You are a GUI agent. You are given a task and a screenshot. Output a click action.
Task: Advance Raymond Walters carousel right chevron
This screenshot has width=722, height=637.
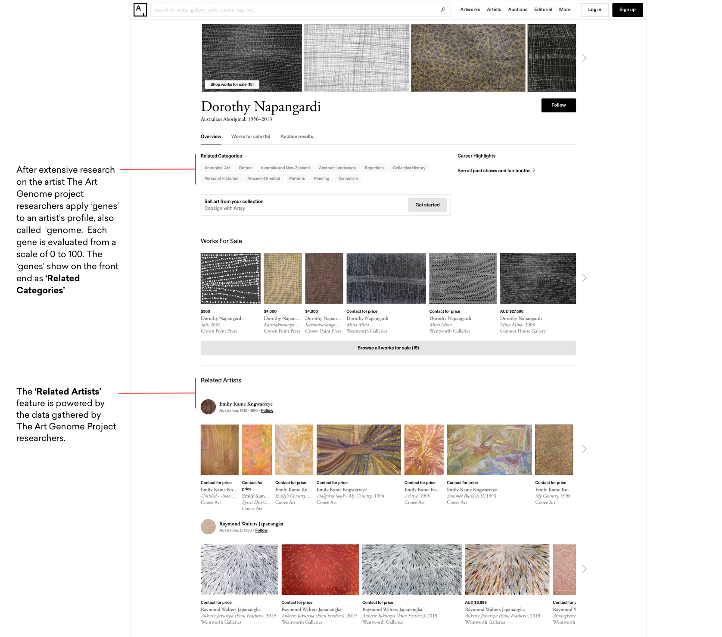click(584, 569)
